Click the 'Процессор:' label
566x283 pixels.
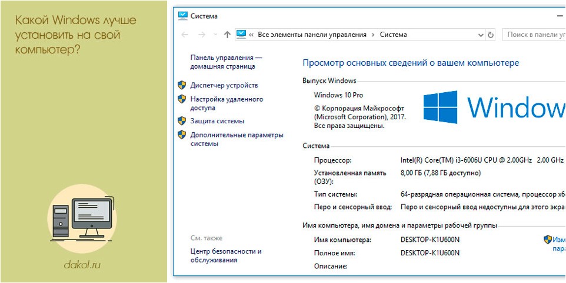point(332,160)
